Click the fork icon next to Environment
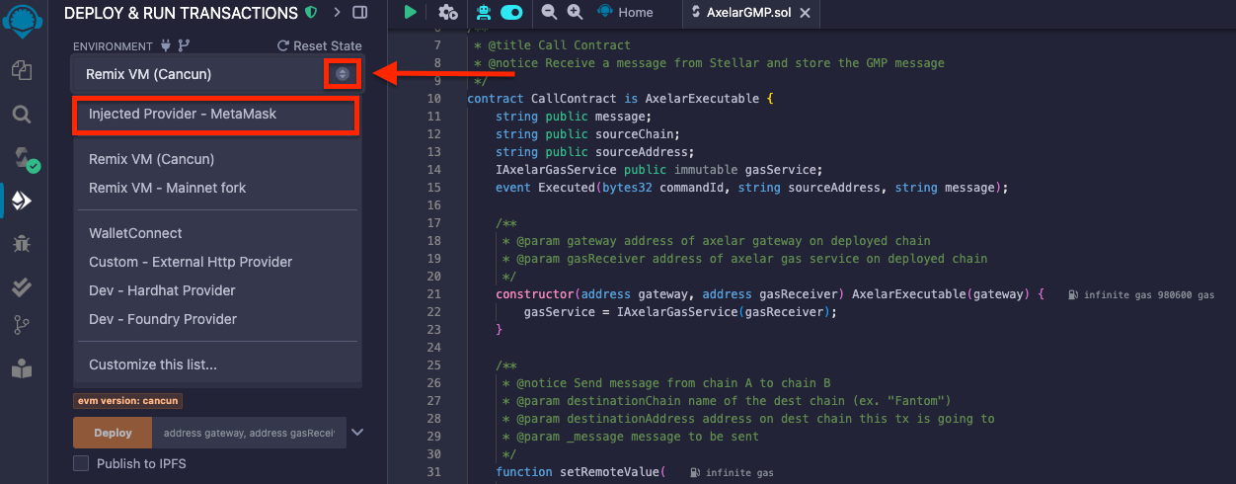Screen dimensions: 1236x484 pyautogui.click(x=184, y=45)
